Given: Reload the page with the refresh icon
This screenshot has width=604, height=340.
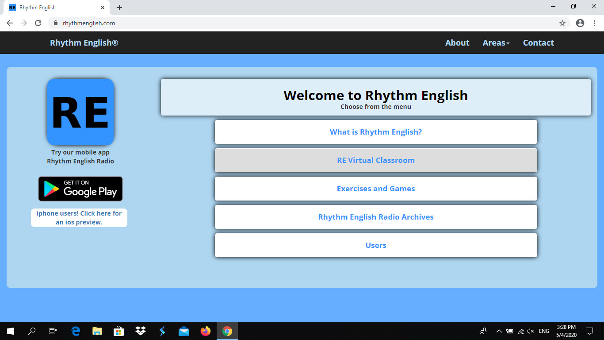Looking at the screenshot, I should click(38, 23).
